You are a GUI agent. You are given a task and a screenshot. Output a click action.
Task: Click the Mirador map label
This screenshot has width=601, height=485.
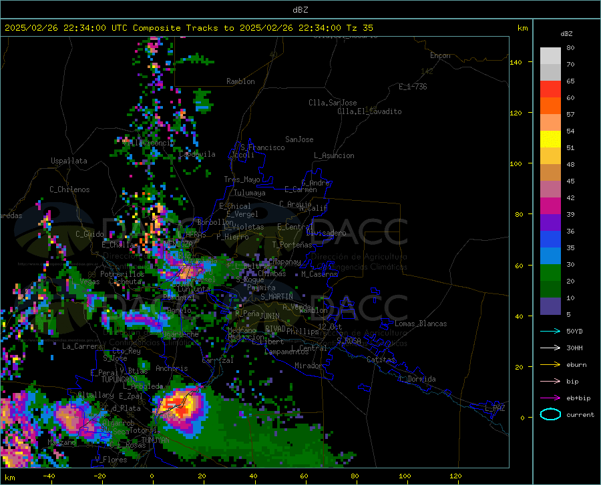coord(309,366)
